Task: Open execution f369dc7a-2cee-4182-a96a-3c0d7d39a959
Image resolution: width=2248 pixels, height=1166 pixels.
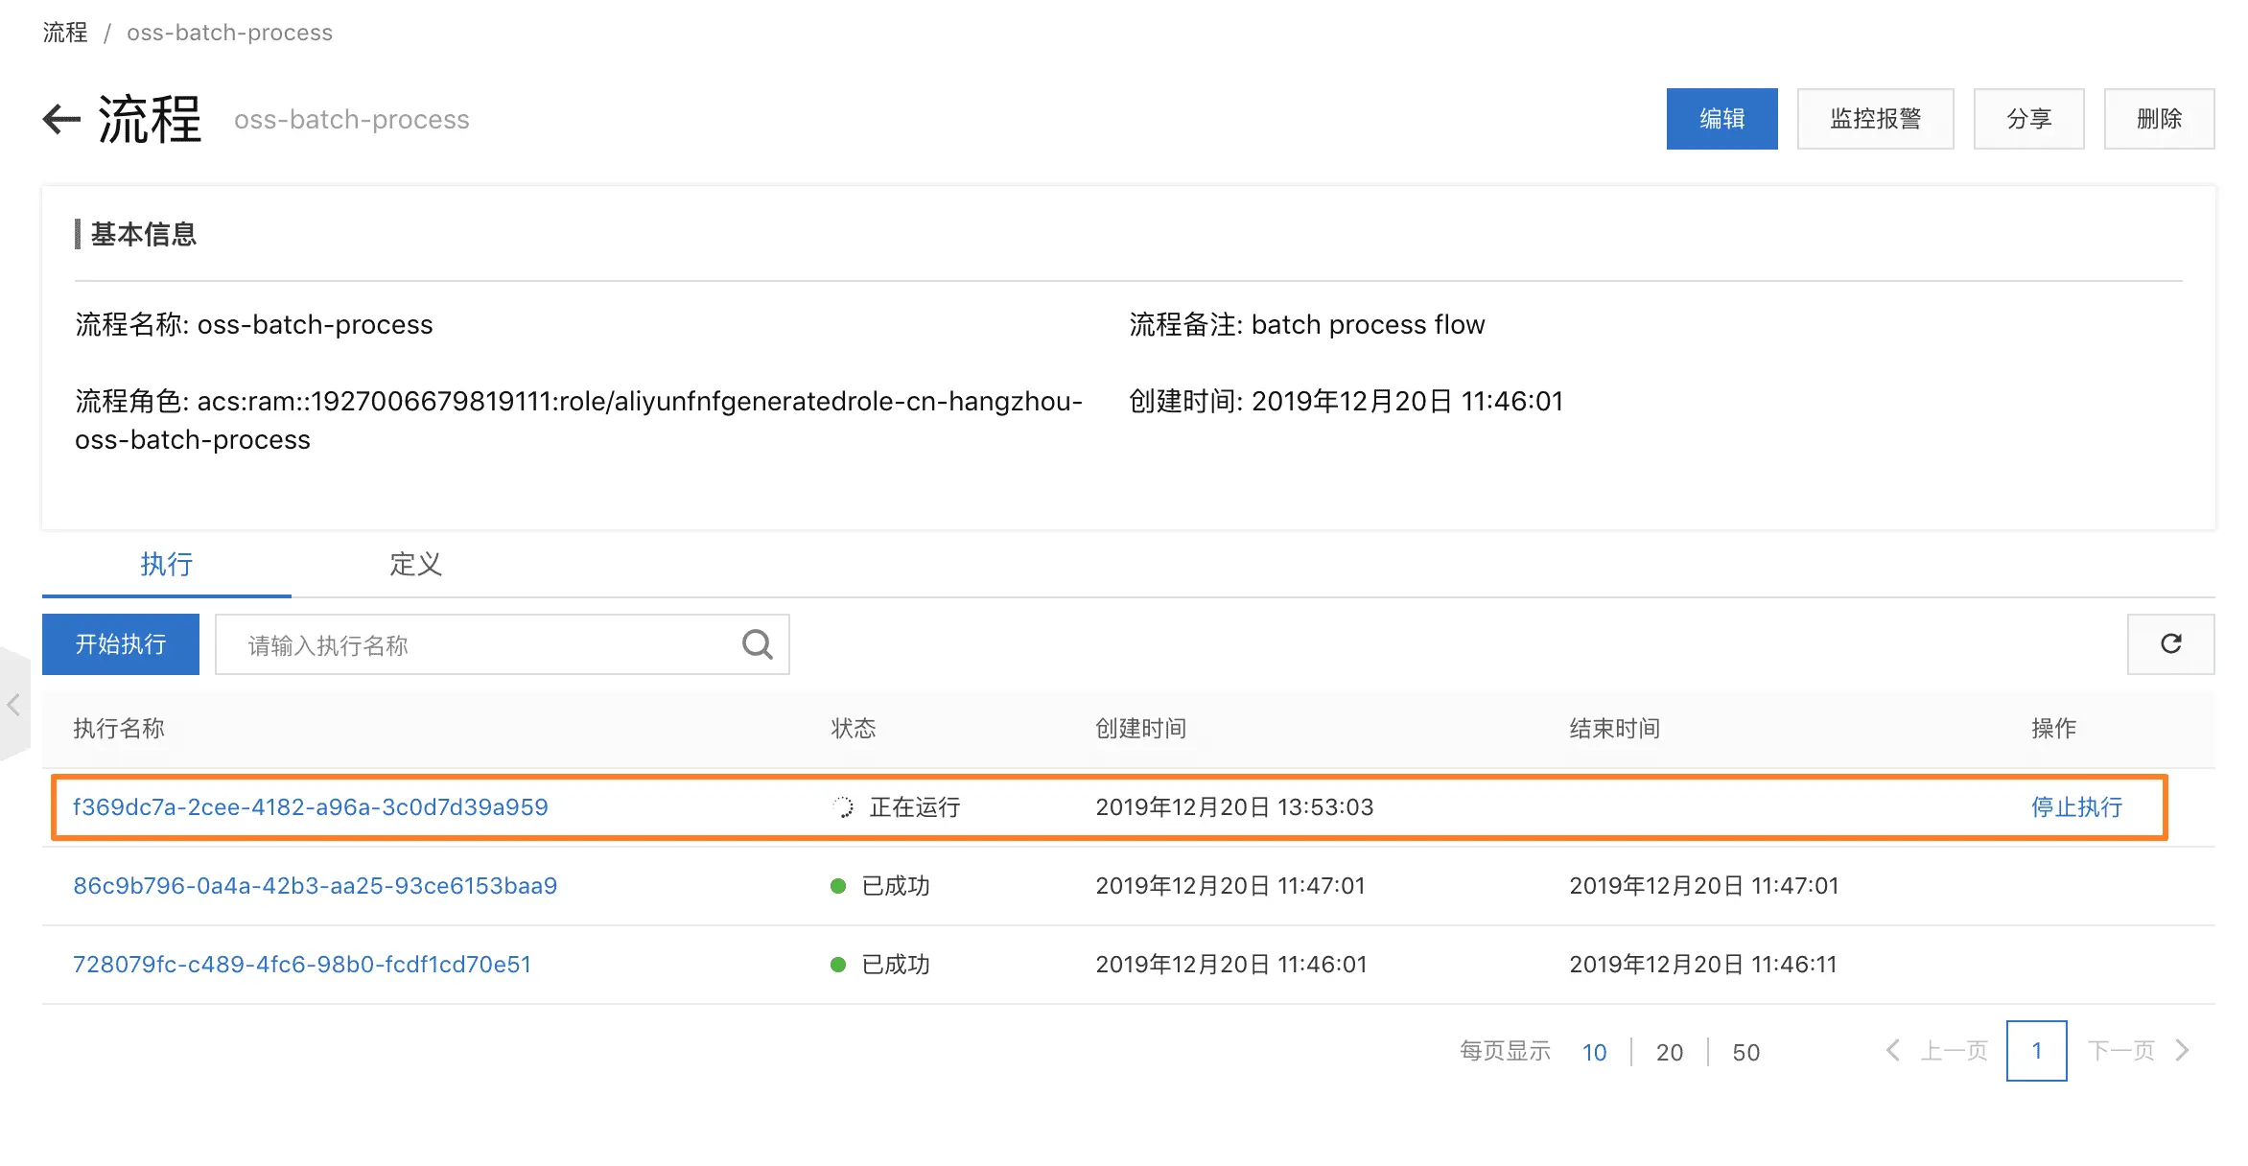Action: point(311,807)
